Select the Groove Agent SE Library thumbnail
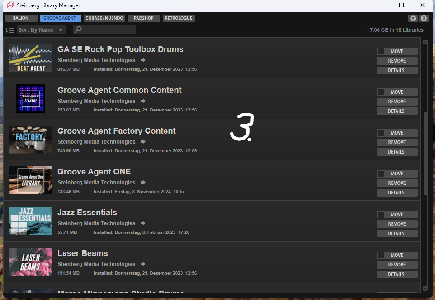435x300 pixels. pos(31,99)
